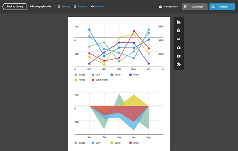Toggle France legend in line chart
This screenshot has width=238, height=151.
click(80, 80)
